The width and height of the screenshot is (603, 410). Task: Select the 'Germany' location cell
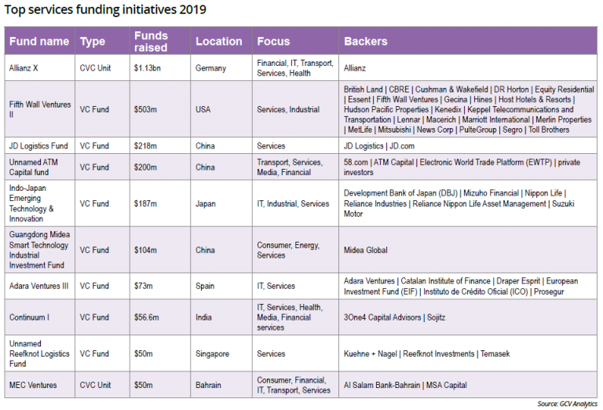click(x=213, y=68)
